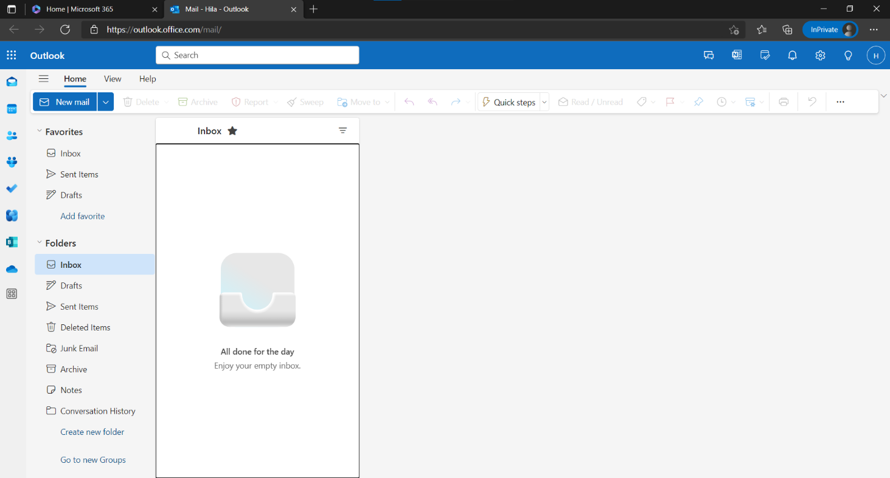Image resolution: width=890 pixels, height=478 pixels.
Task: Expand the Quick steps dropdown arrow
Action: click(544, 102)
